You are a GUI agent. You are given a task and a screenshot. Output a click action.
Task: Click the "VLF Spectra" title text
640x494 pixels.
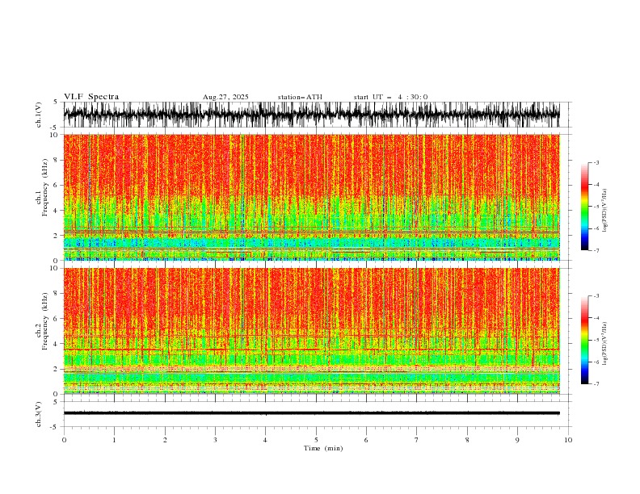pyautogui.click(x=91, y=97)
